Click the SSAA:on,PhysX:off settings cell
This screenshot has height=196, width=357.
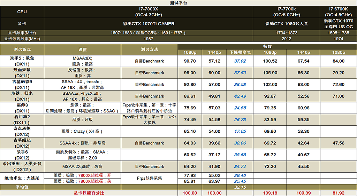point(82,96)
